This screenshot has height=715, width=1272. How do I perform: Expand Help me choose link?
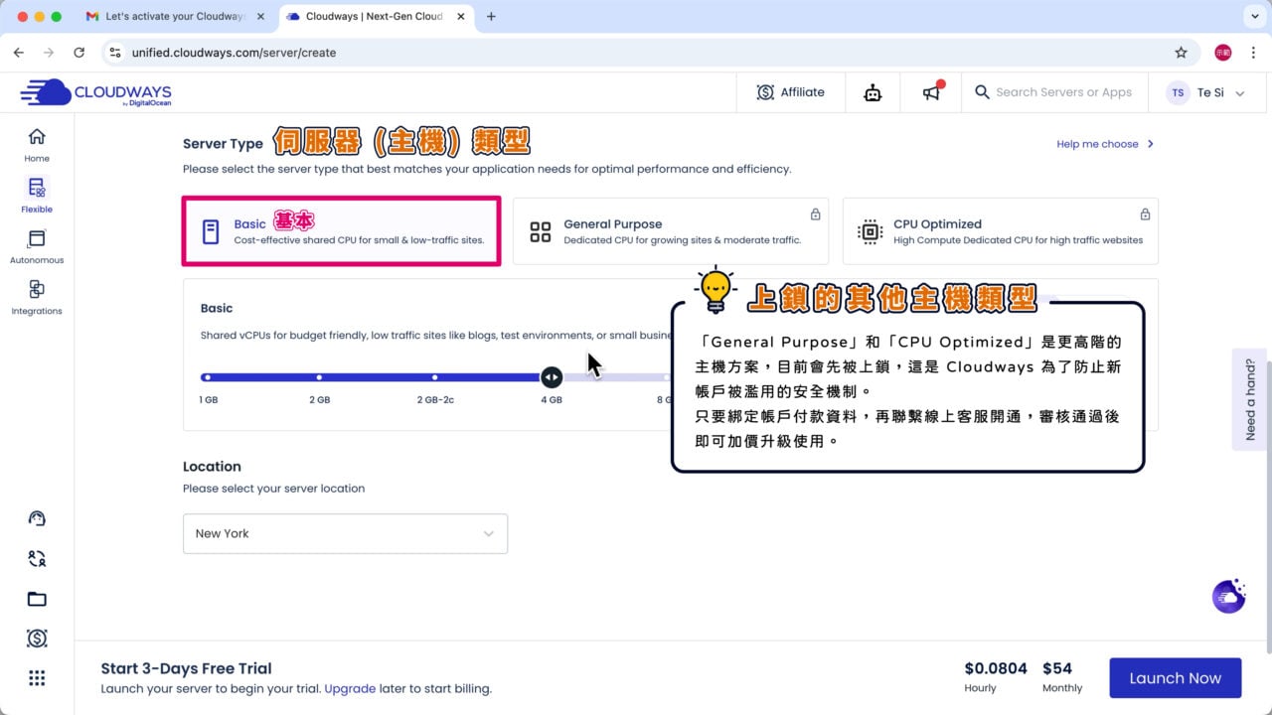pos(1105,144)
